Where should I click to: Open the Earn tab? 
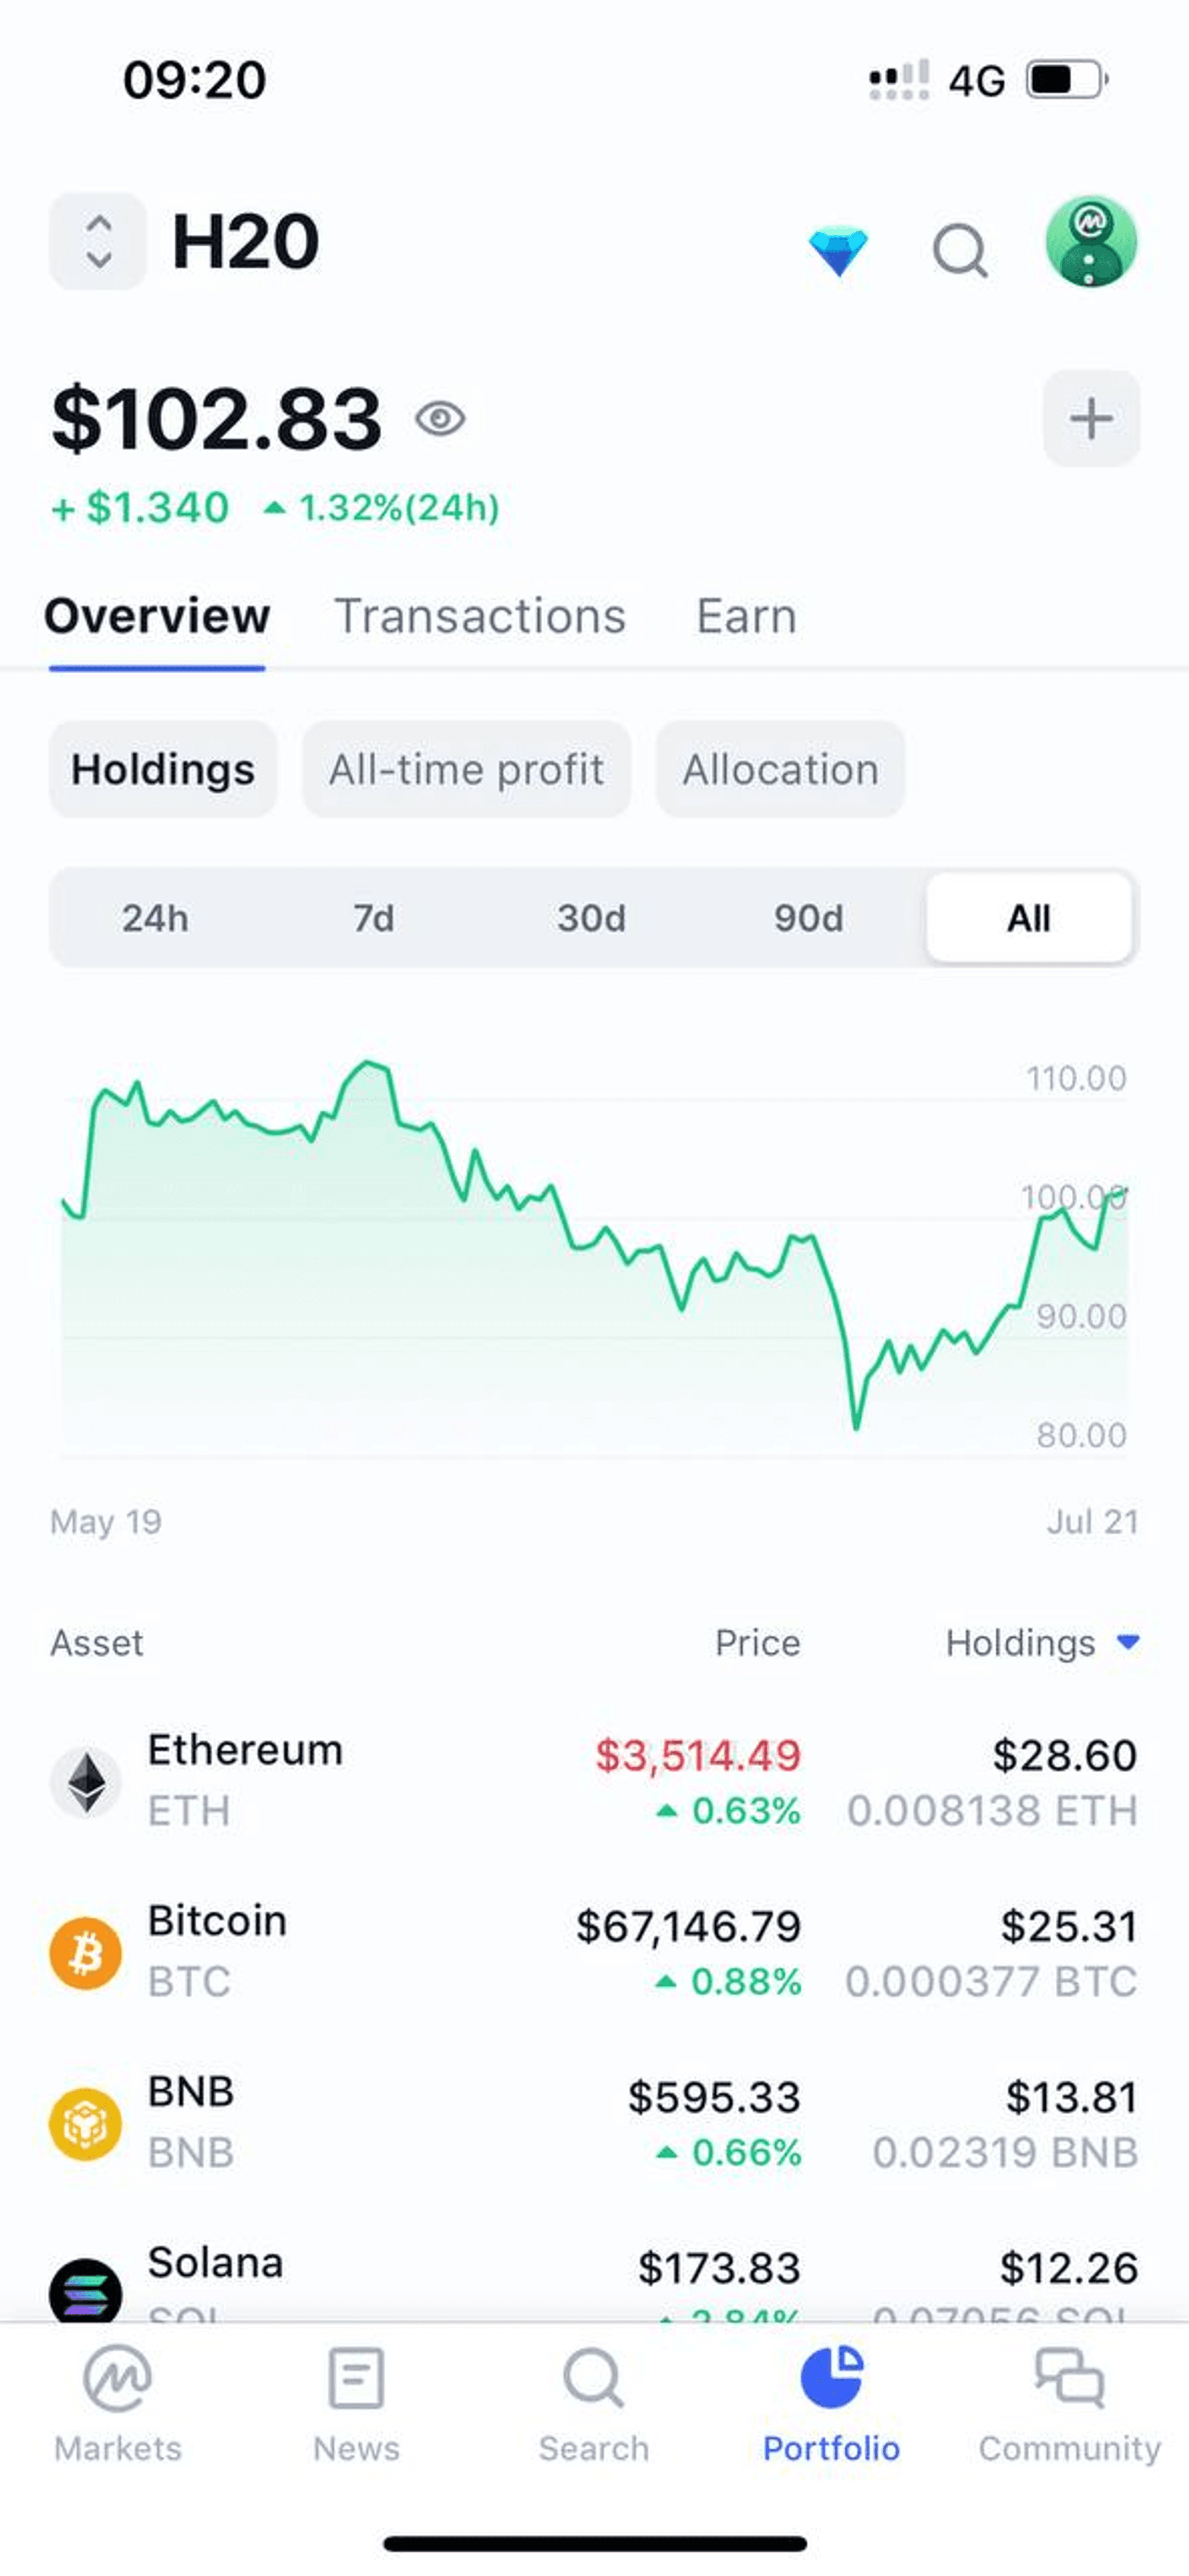pyautogui.click(x=747, y=616)
